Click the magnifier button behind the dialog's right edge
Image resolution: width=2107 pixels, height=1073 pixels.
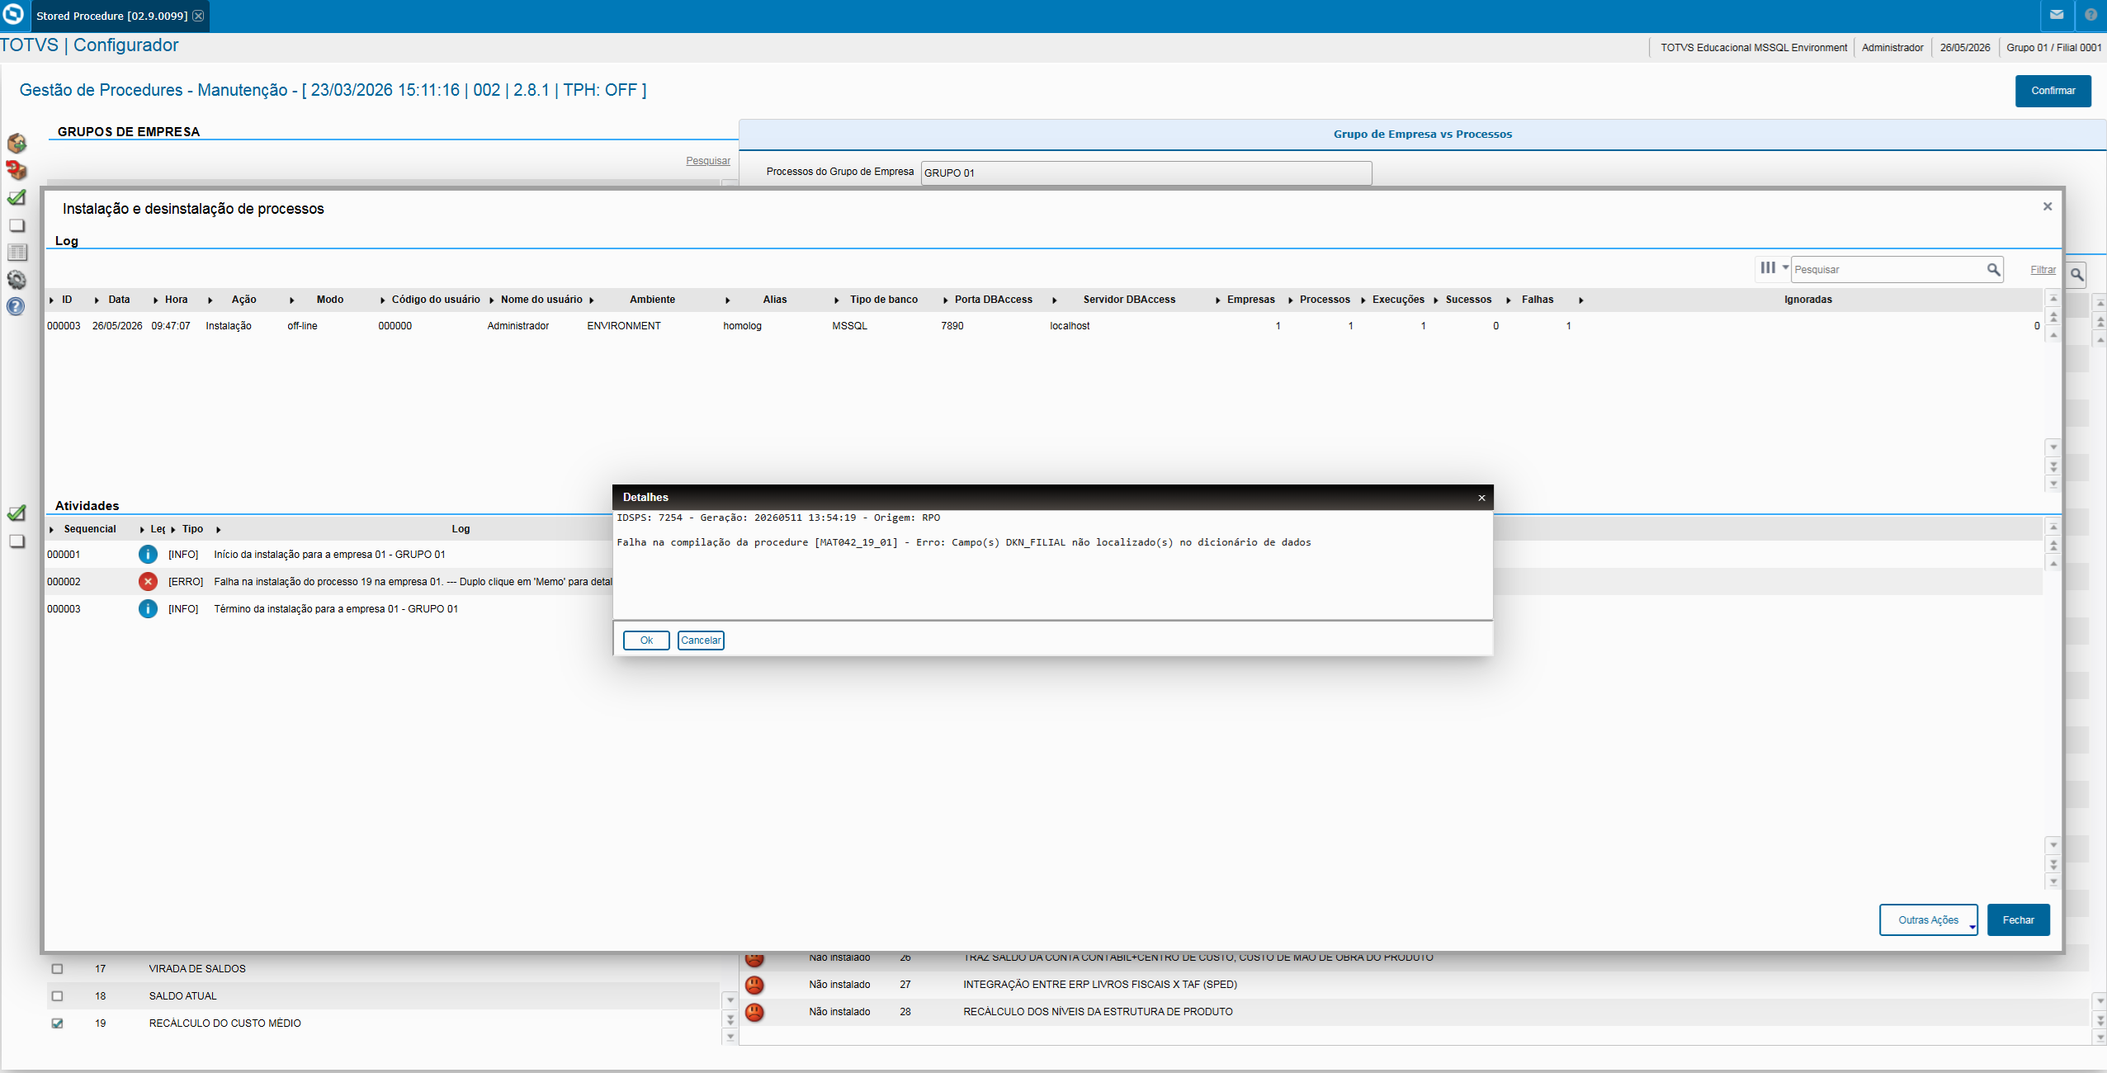2076,275
